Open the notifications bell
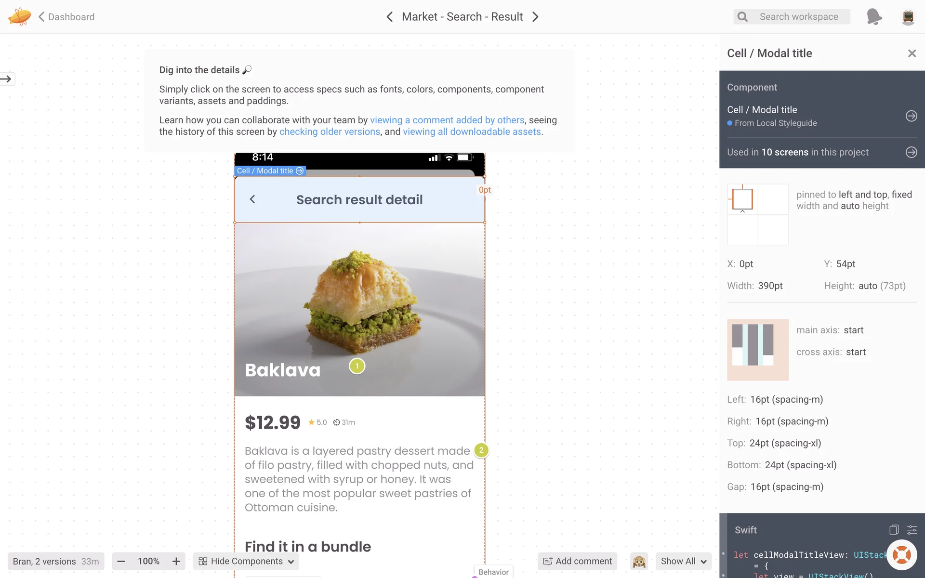This screenshot has width=925, height=578. 874,16
